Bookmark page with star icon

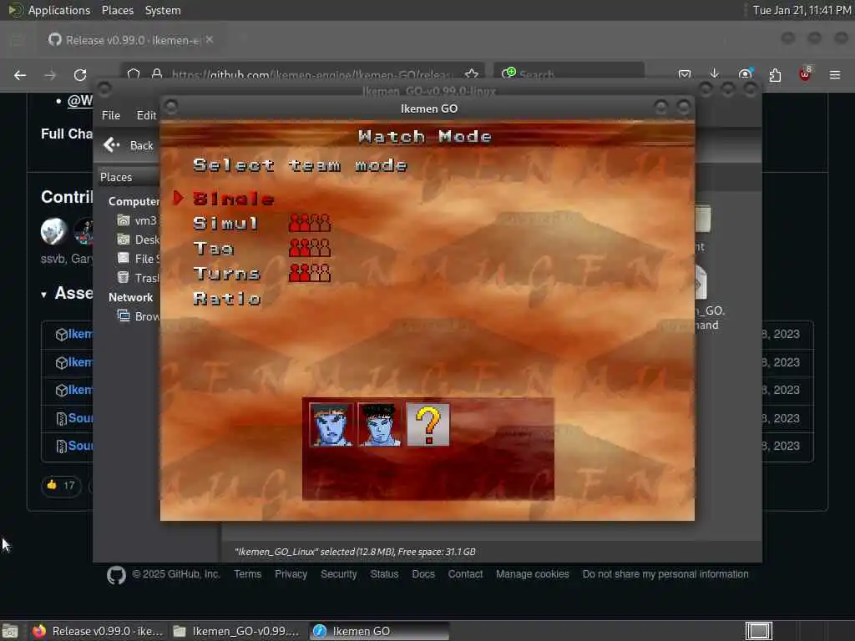472,74
